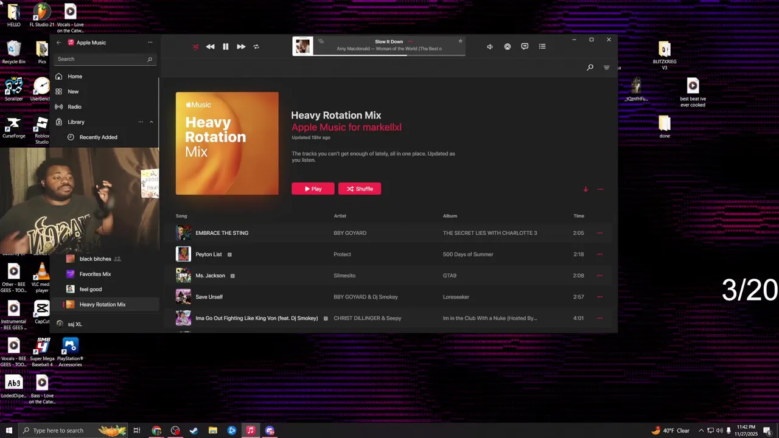Collapse the Library section chevron

152,122
